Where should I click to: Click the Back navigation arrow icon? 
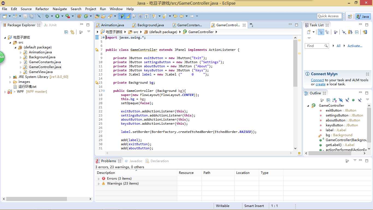(182, 16)
